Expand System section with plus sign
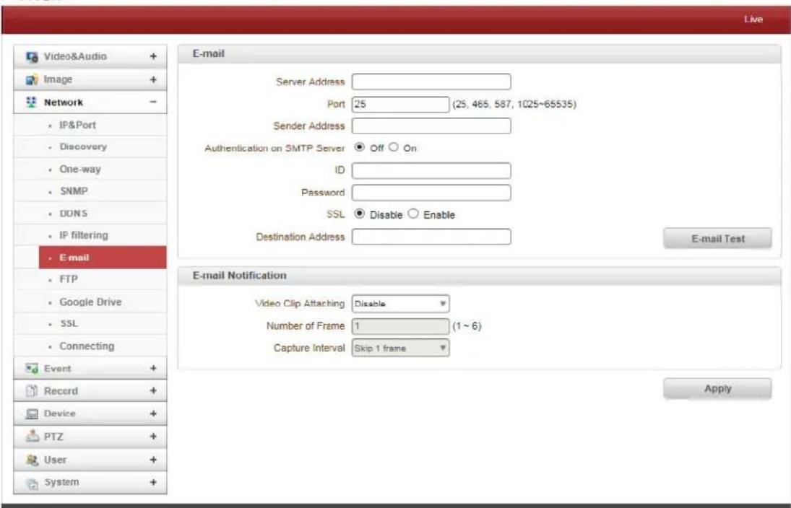This screenshot has height=508, width=791. 153,482
